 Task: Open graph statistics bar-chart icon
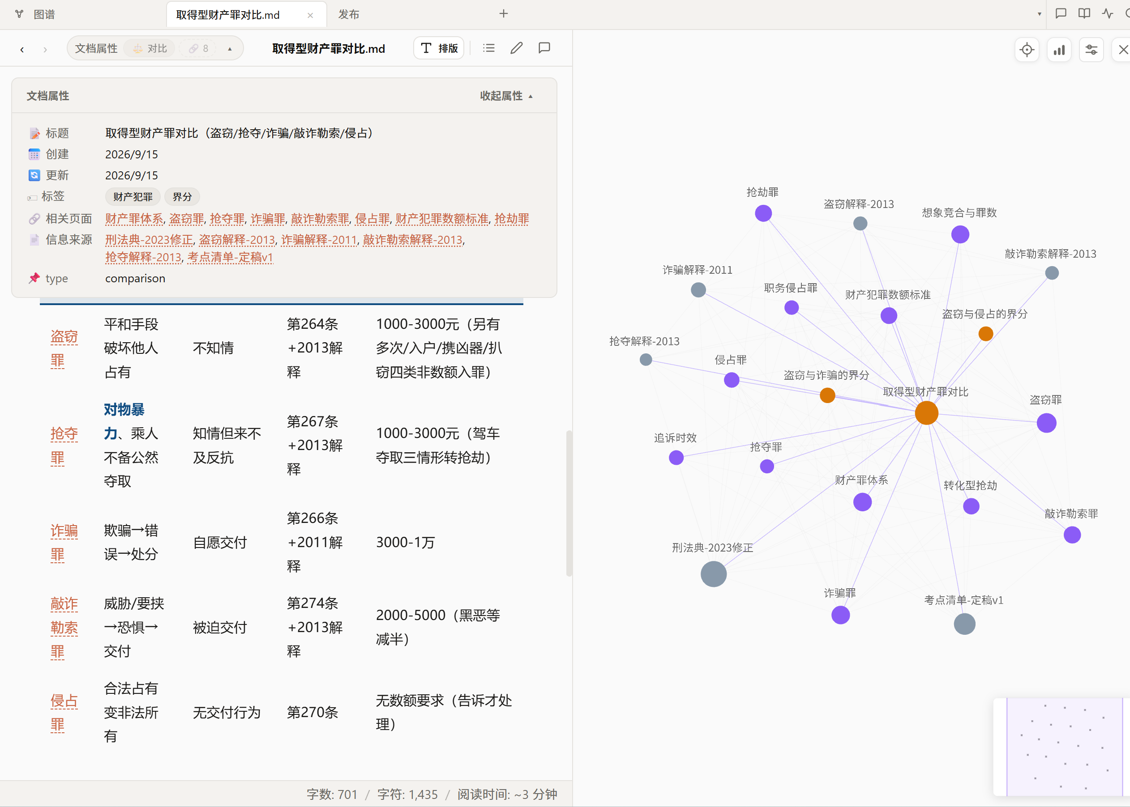(x=1059, y=50)
